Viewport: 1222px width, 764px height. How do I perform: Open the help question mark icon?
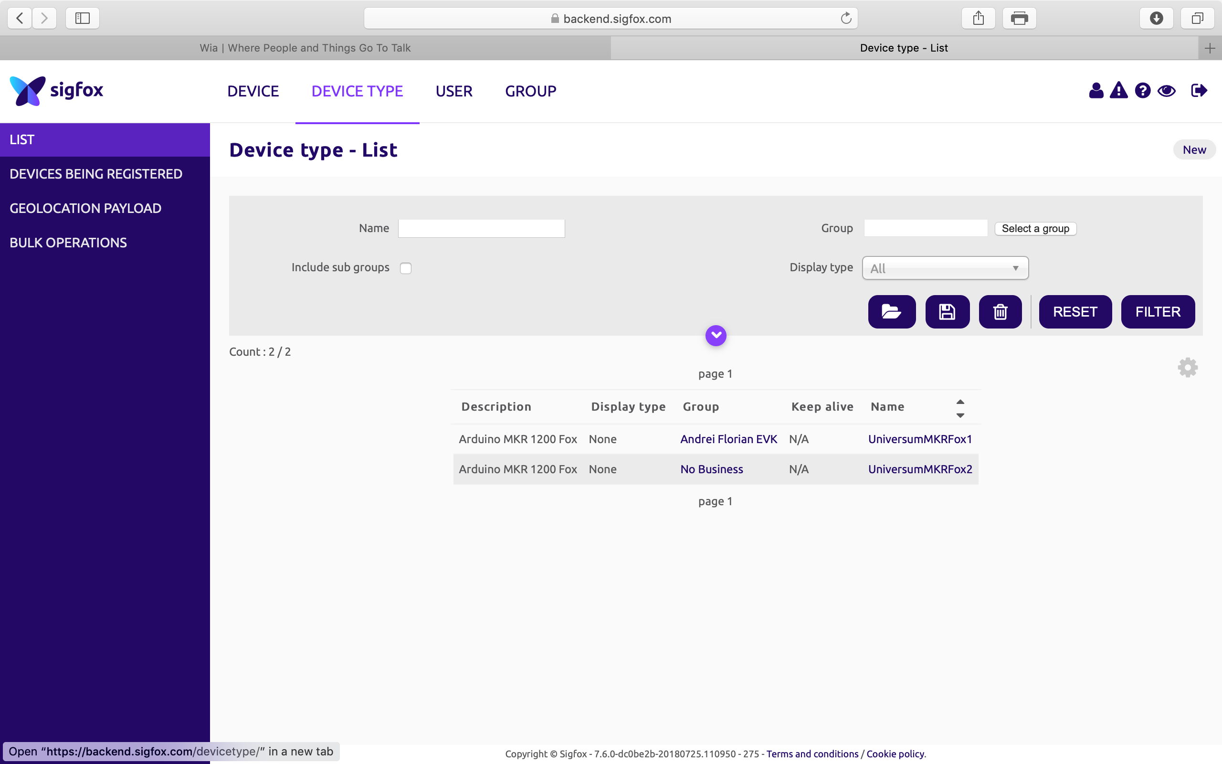click(x=1142, y=91)
